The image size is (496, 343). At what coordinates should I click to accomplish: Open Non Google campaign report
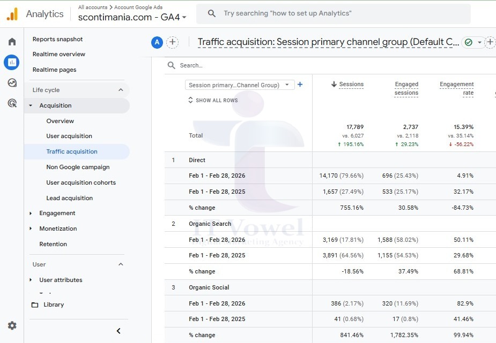tap(78, 167)
